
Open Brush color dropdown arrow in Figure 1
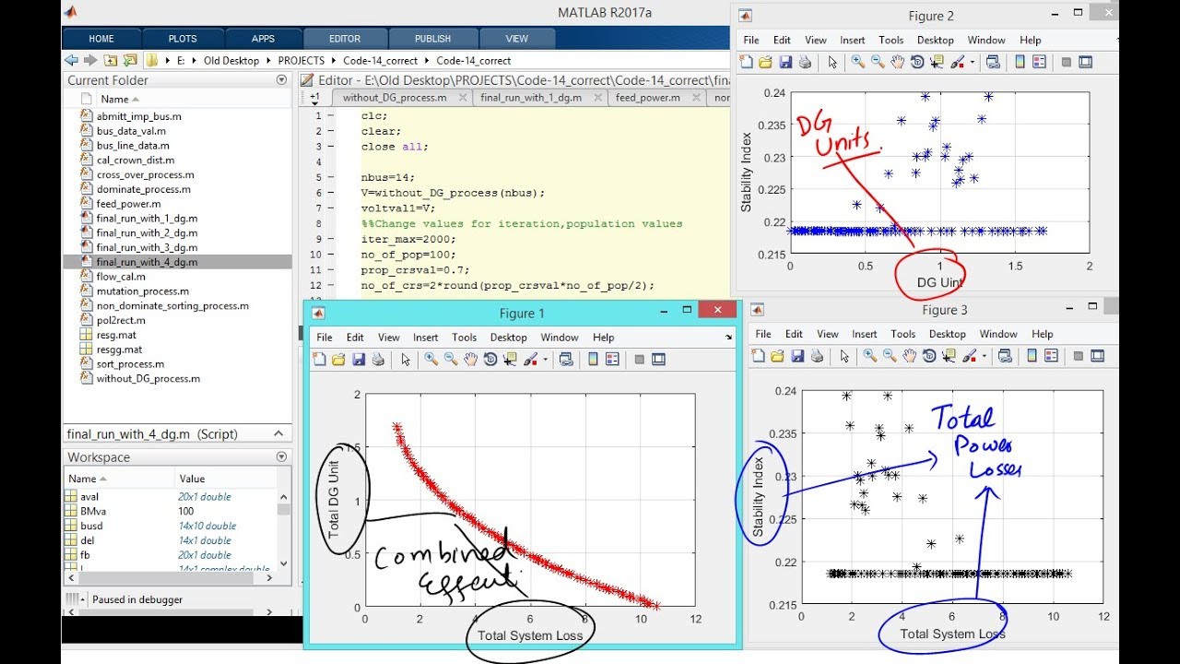click(x=545, y=361)
